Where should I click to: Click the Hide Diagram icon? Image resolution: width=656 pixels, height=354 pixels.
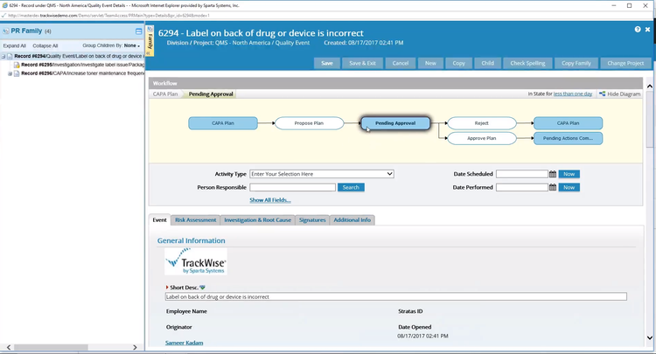tap(602, 94)
